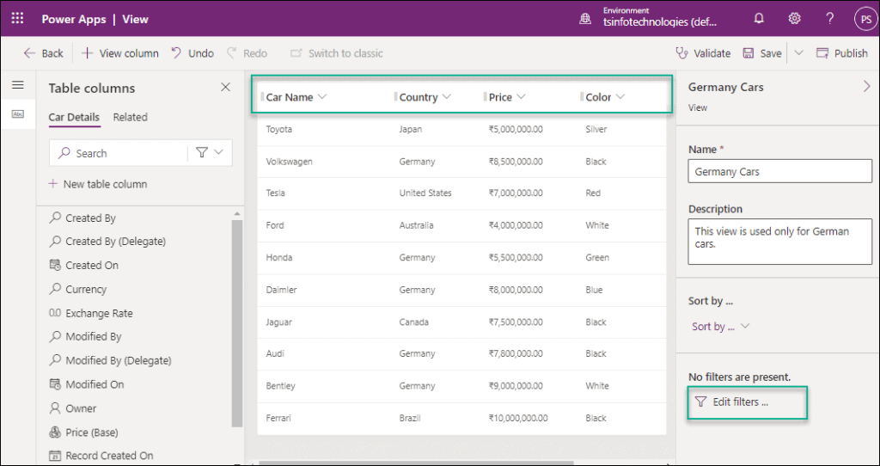This screenshot has width=880, height=466.
Task: Edit the view Name field
Action: (780, 171)
